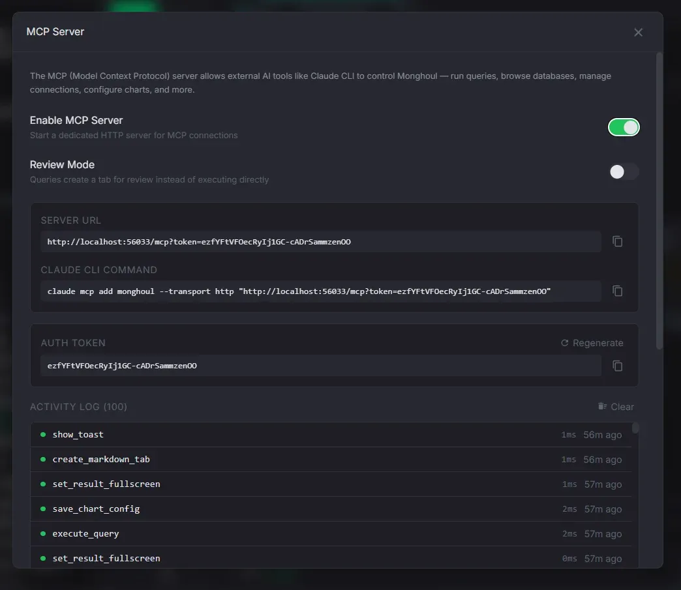Copy the Claude CLI command

617,291
